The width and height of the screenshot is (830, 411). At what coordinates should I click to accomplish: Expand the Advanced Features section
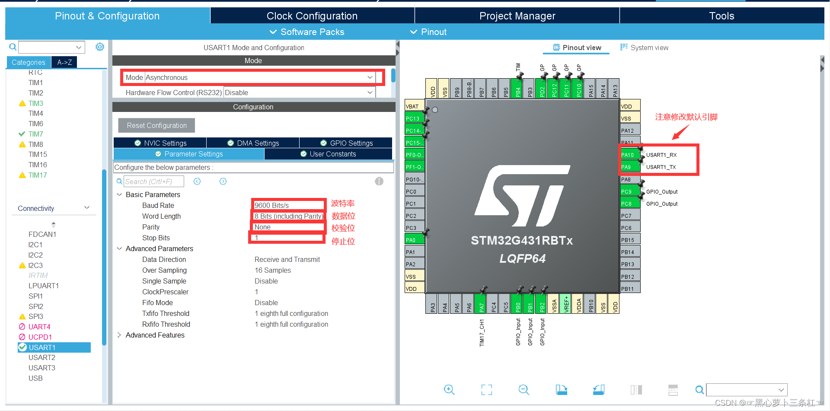pyautogui.click(x=119, y=335)
